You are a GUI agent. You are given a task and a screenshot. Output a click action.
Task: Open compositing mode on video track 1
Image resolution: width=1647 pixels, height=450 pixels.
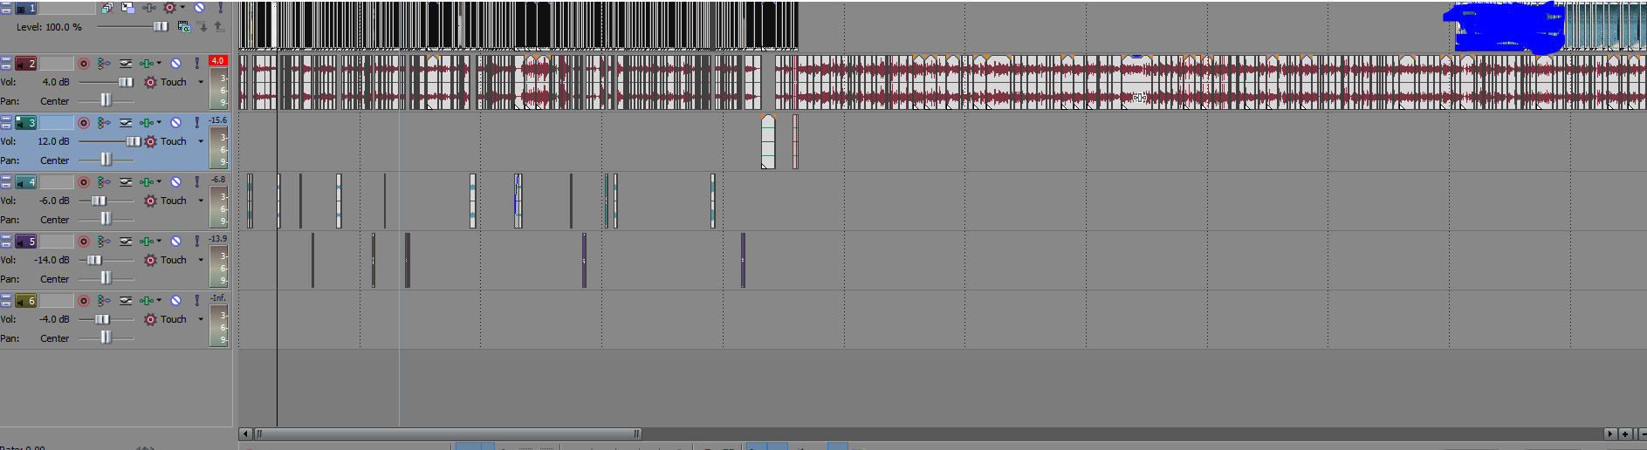click(184, 27)
